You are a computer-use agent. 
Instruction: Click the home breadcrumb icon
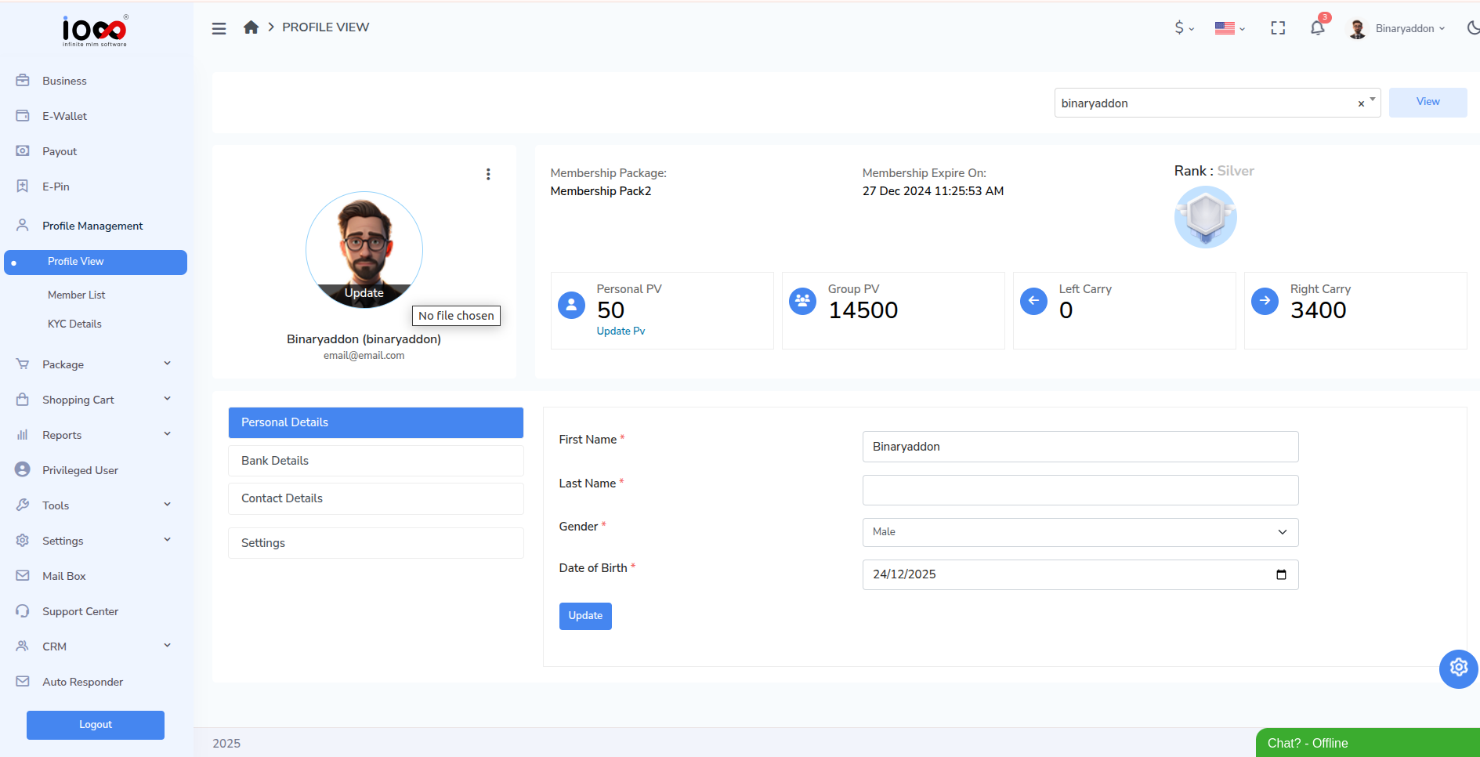click(251, 27)
